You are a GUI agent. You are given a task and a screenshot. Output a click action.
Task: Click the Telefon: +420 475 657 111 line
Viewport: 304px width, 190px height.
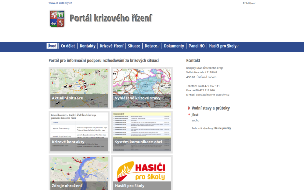click(x=203, y=86)
